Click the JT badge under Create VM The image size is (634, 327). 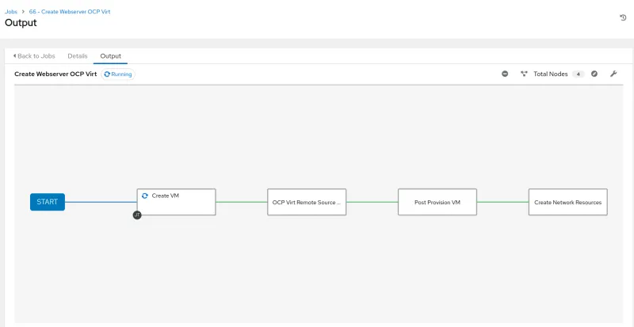click(137, 215)
